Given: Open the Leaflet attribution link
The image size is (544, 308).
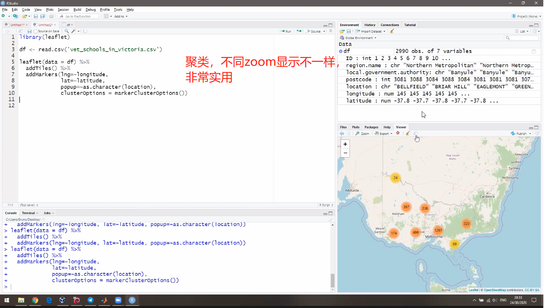Looking at the screenshot, I should (473, 290).
